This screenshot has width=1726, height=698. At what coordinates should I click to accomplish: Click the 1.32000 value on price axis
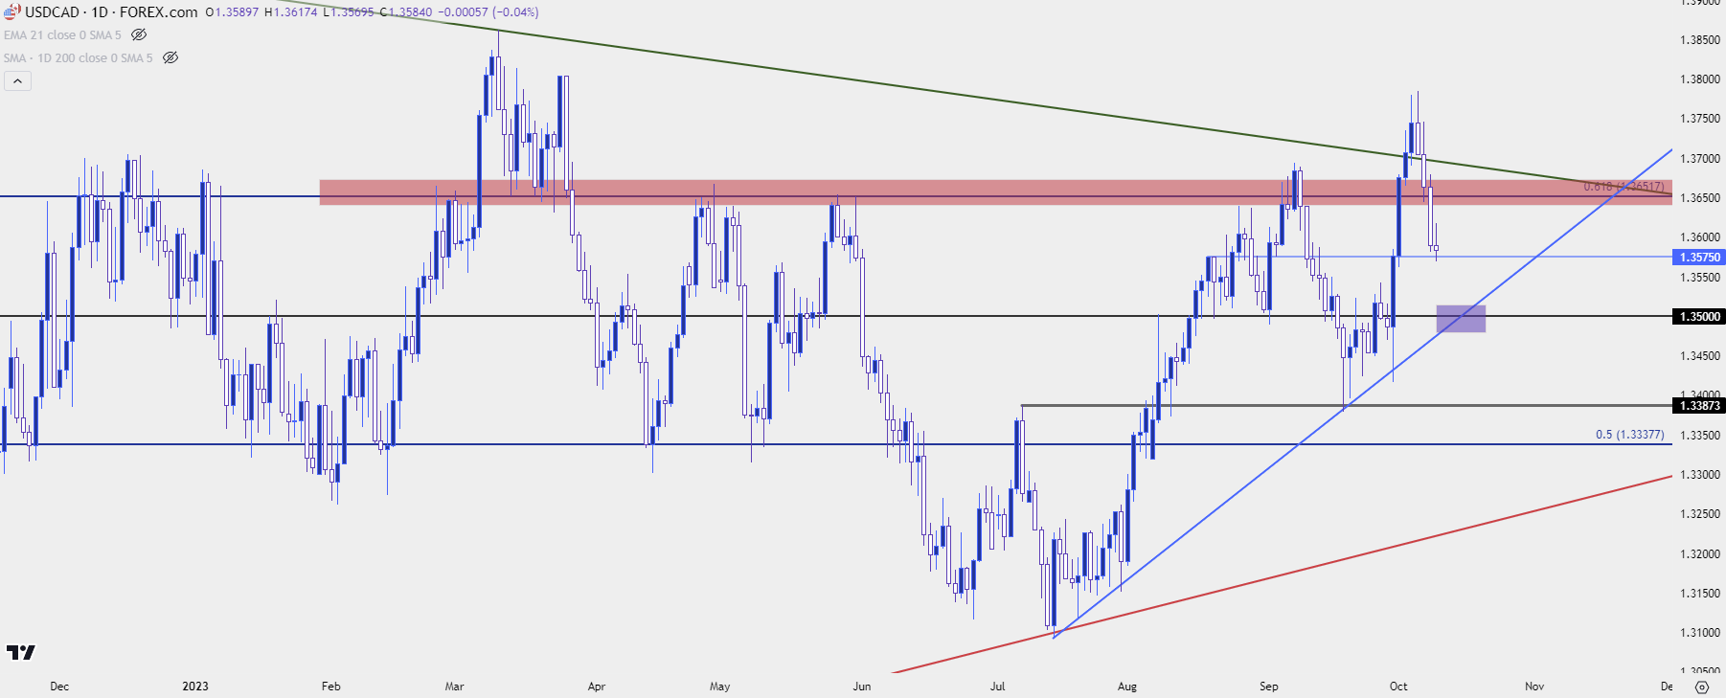1700,554
